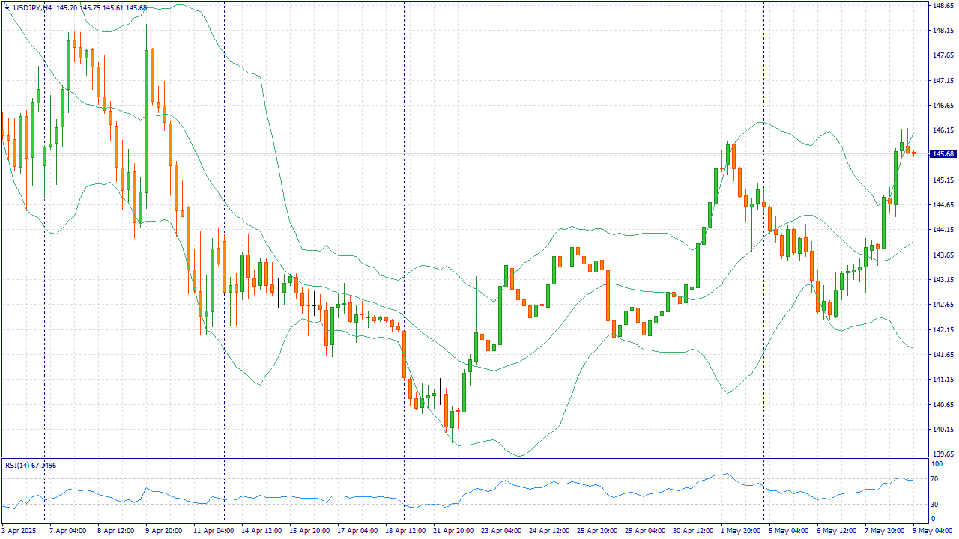Select the last small orange candle at right edge
This screenshot has height=539, width=959.
(x=913, y=153)
